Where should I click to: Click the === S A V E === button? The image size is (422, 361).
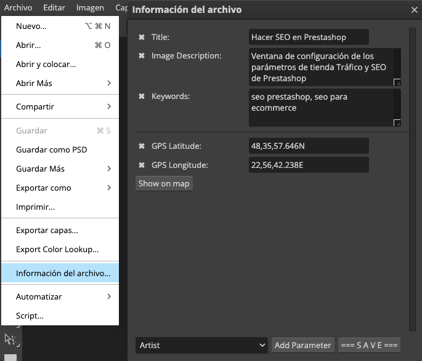point(369,345)
